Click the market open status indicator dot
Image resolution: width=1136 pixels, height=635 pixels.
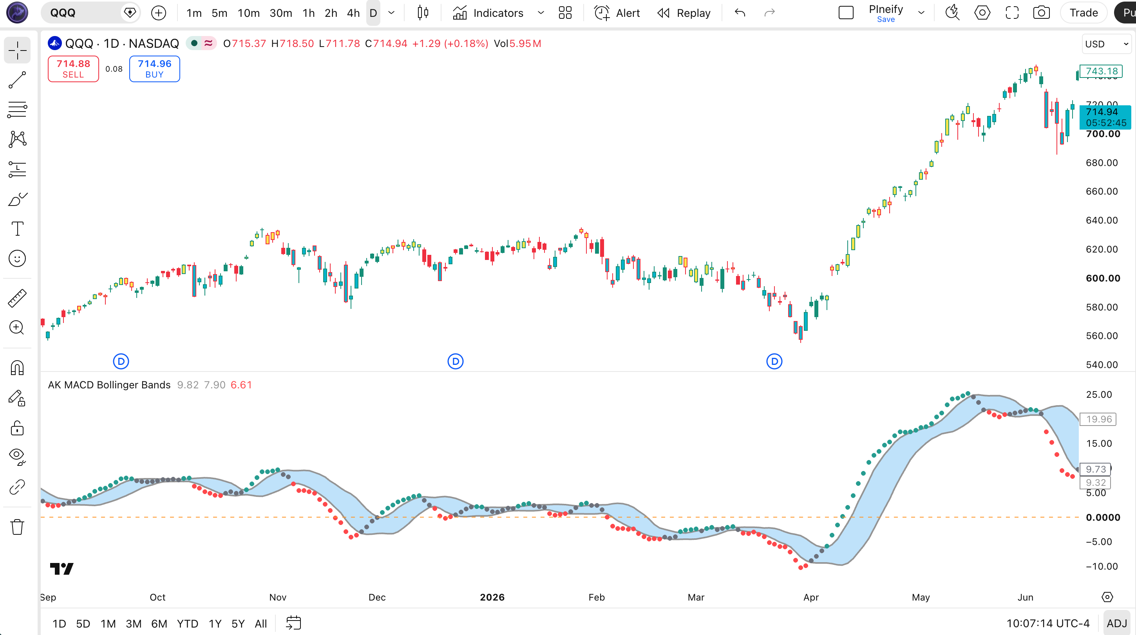(194, 43)
